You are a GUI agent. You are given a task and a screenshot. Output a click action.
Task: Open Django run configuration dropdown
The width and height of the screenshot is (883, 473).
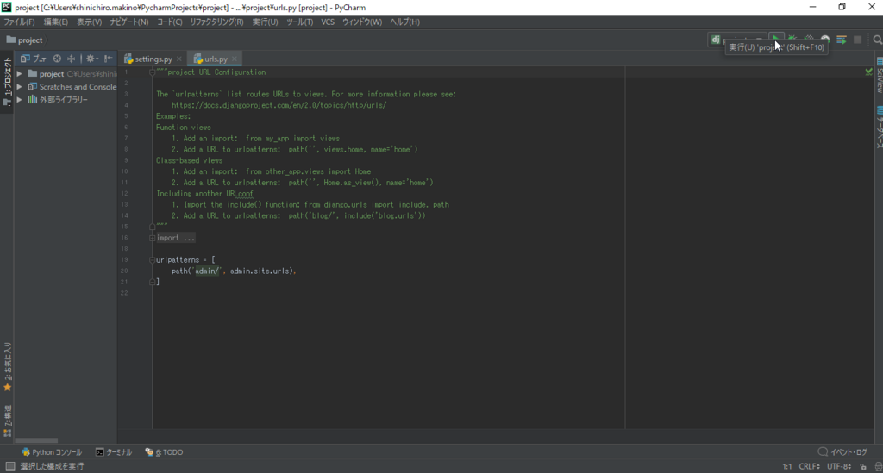pyautogui.click(x=736, y=40)
